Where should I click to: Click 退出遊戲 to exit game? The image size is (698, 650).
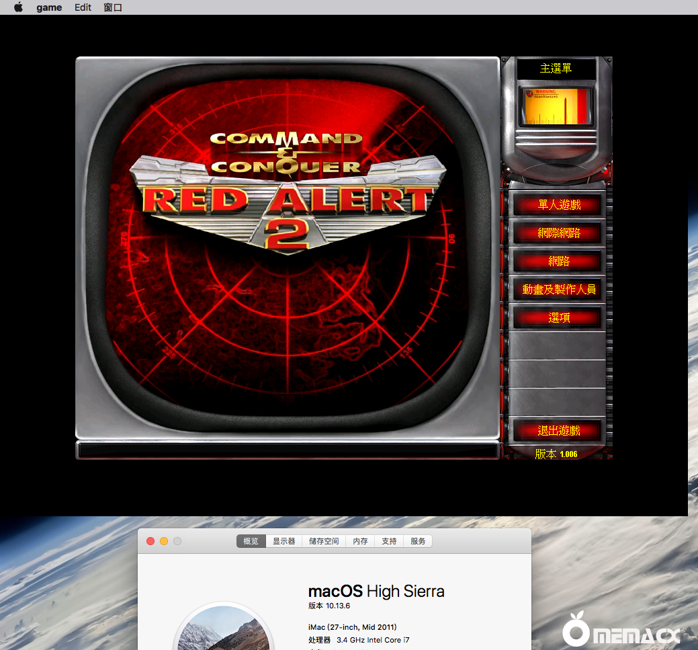tap(558, 431)
